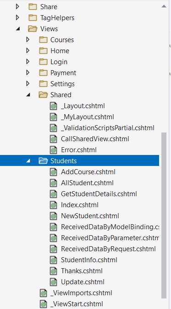Click the file icon beside GetStudentDetails.cshtml
Screen dimensions: 171x309
point(54,194)
